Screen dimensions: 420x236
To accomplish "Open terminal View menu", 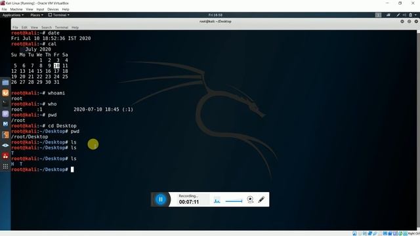I will coord(34,28).
